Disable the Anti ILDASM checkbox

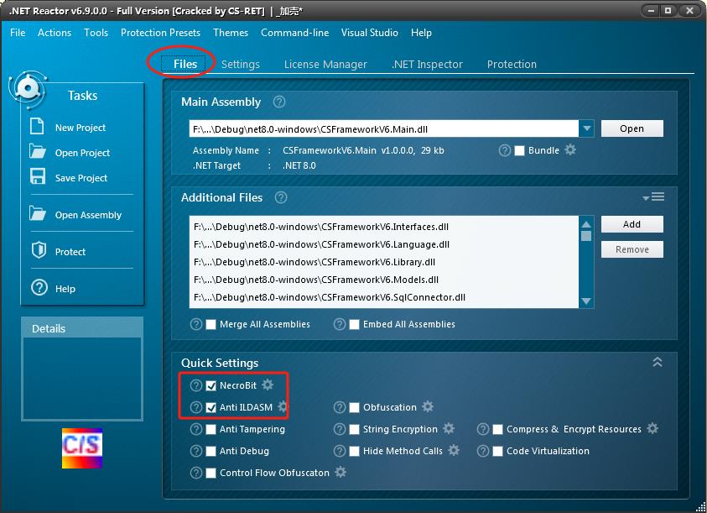211,407
